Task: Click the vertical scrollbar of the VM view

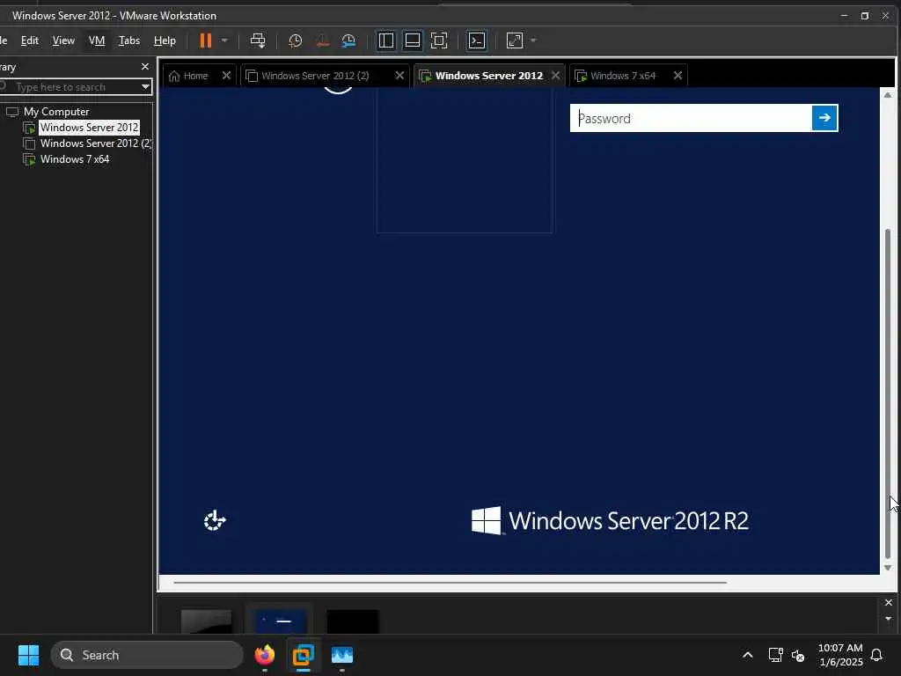Action: [888, 393]
